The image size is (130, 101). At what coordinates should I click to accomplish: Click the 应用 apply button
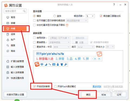(119, 95)
